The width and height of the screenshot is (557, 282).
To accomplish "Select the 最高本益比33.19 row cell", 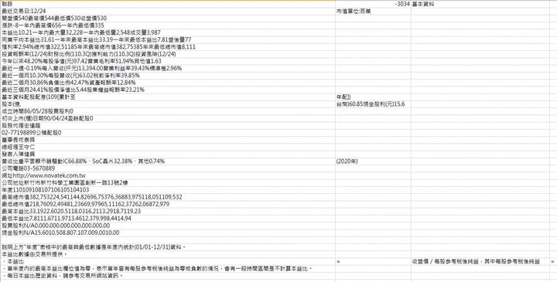I will click(168, 212).
